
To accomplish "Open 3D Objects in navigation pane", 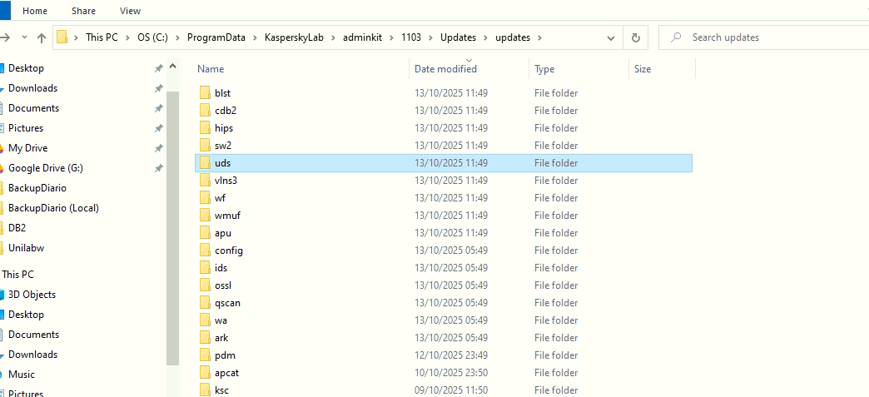I will [x=32, y=295].
